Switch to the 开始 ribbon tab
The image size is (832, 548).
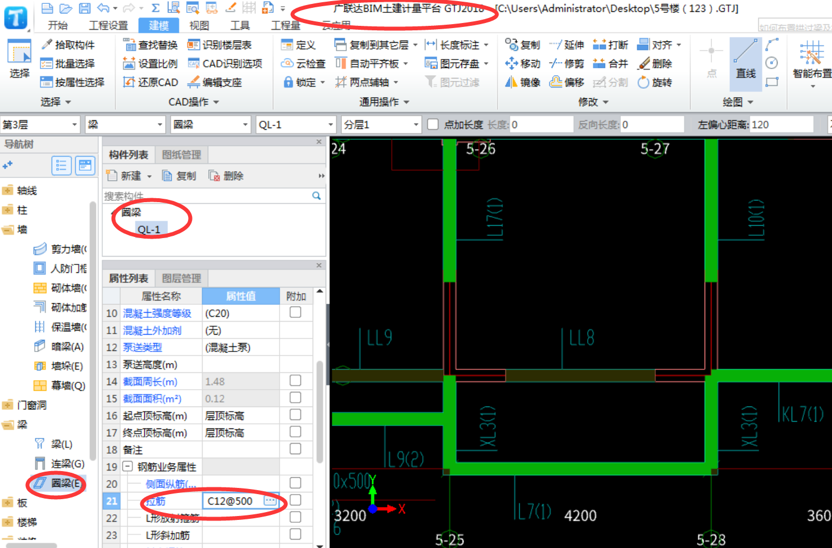[x=58, y=25]
